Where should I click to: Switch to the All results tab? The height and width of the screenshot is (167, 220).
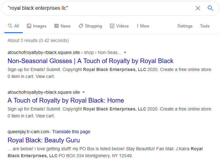click(14, 26)
